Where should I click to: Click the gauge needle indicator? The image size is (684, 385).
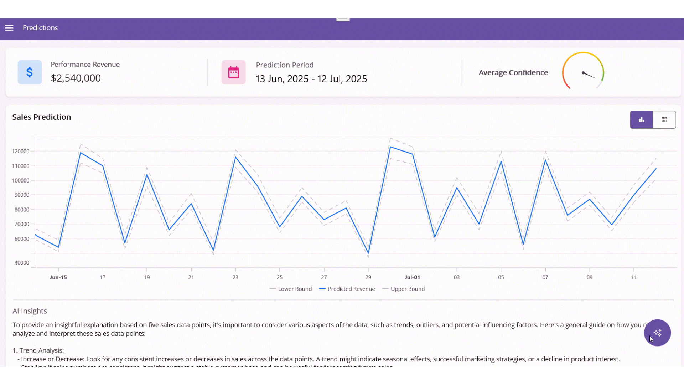pos(588,75)
